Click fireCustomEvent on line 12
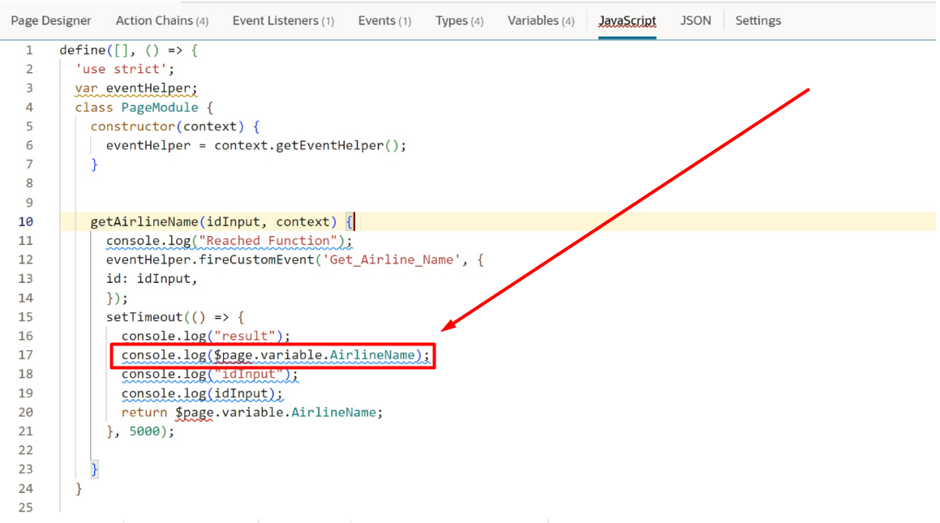 click(x=256, y=260)
